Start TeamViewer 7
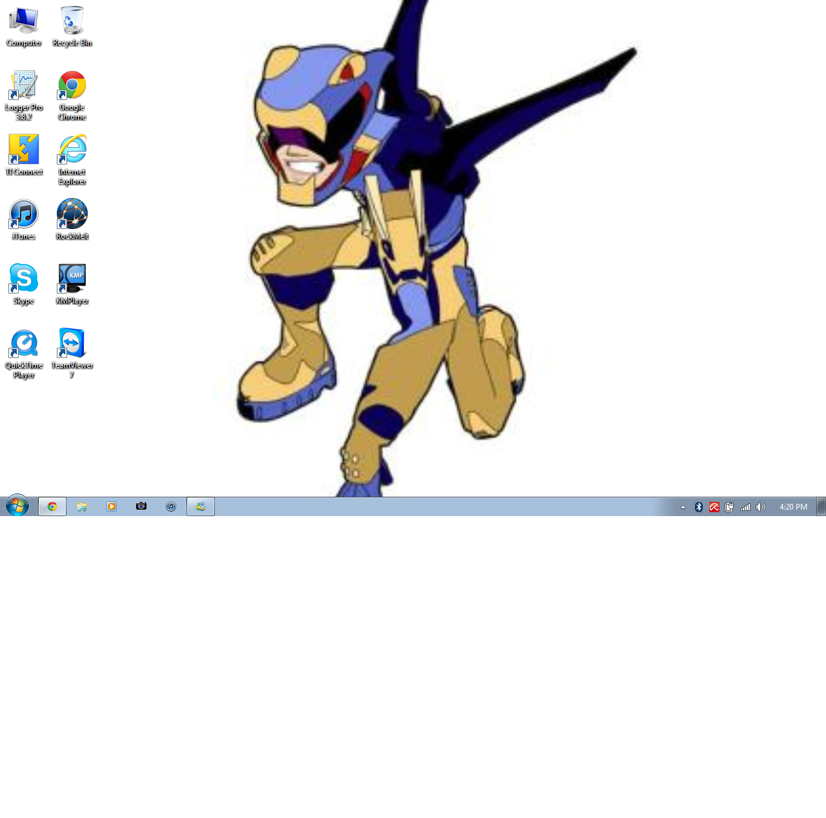This screenshot has height=818, width=826. [72, 341]
